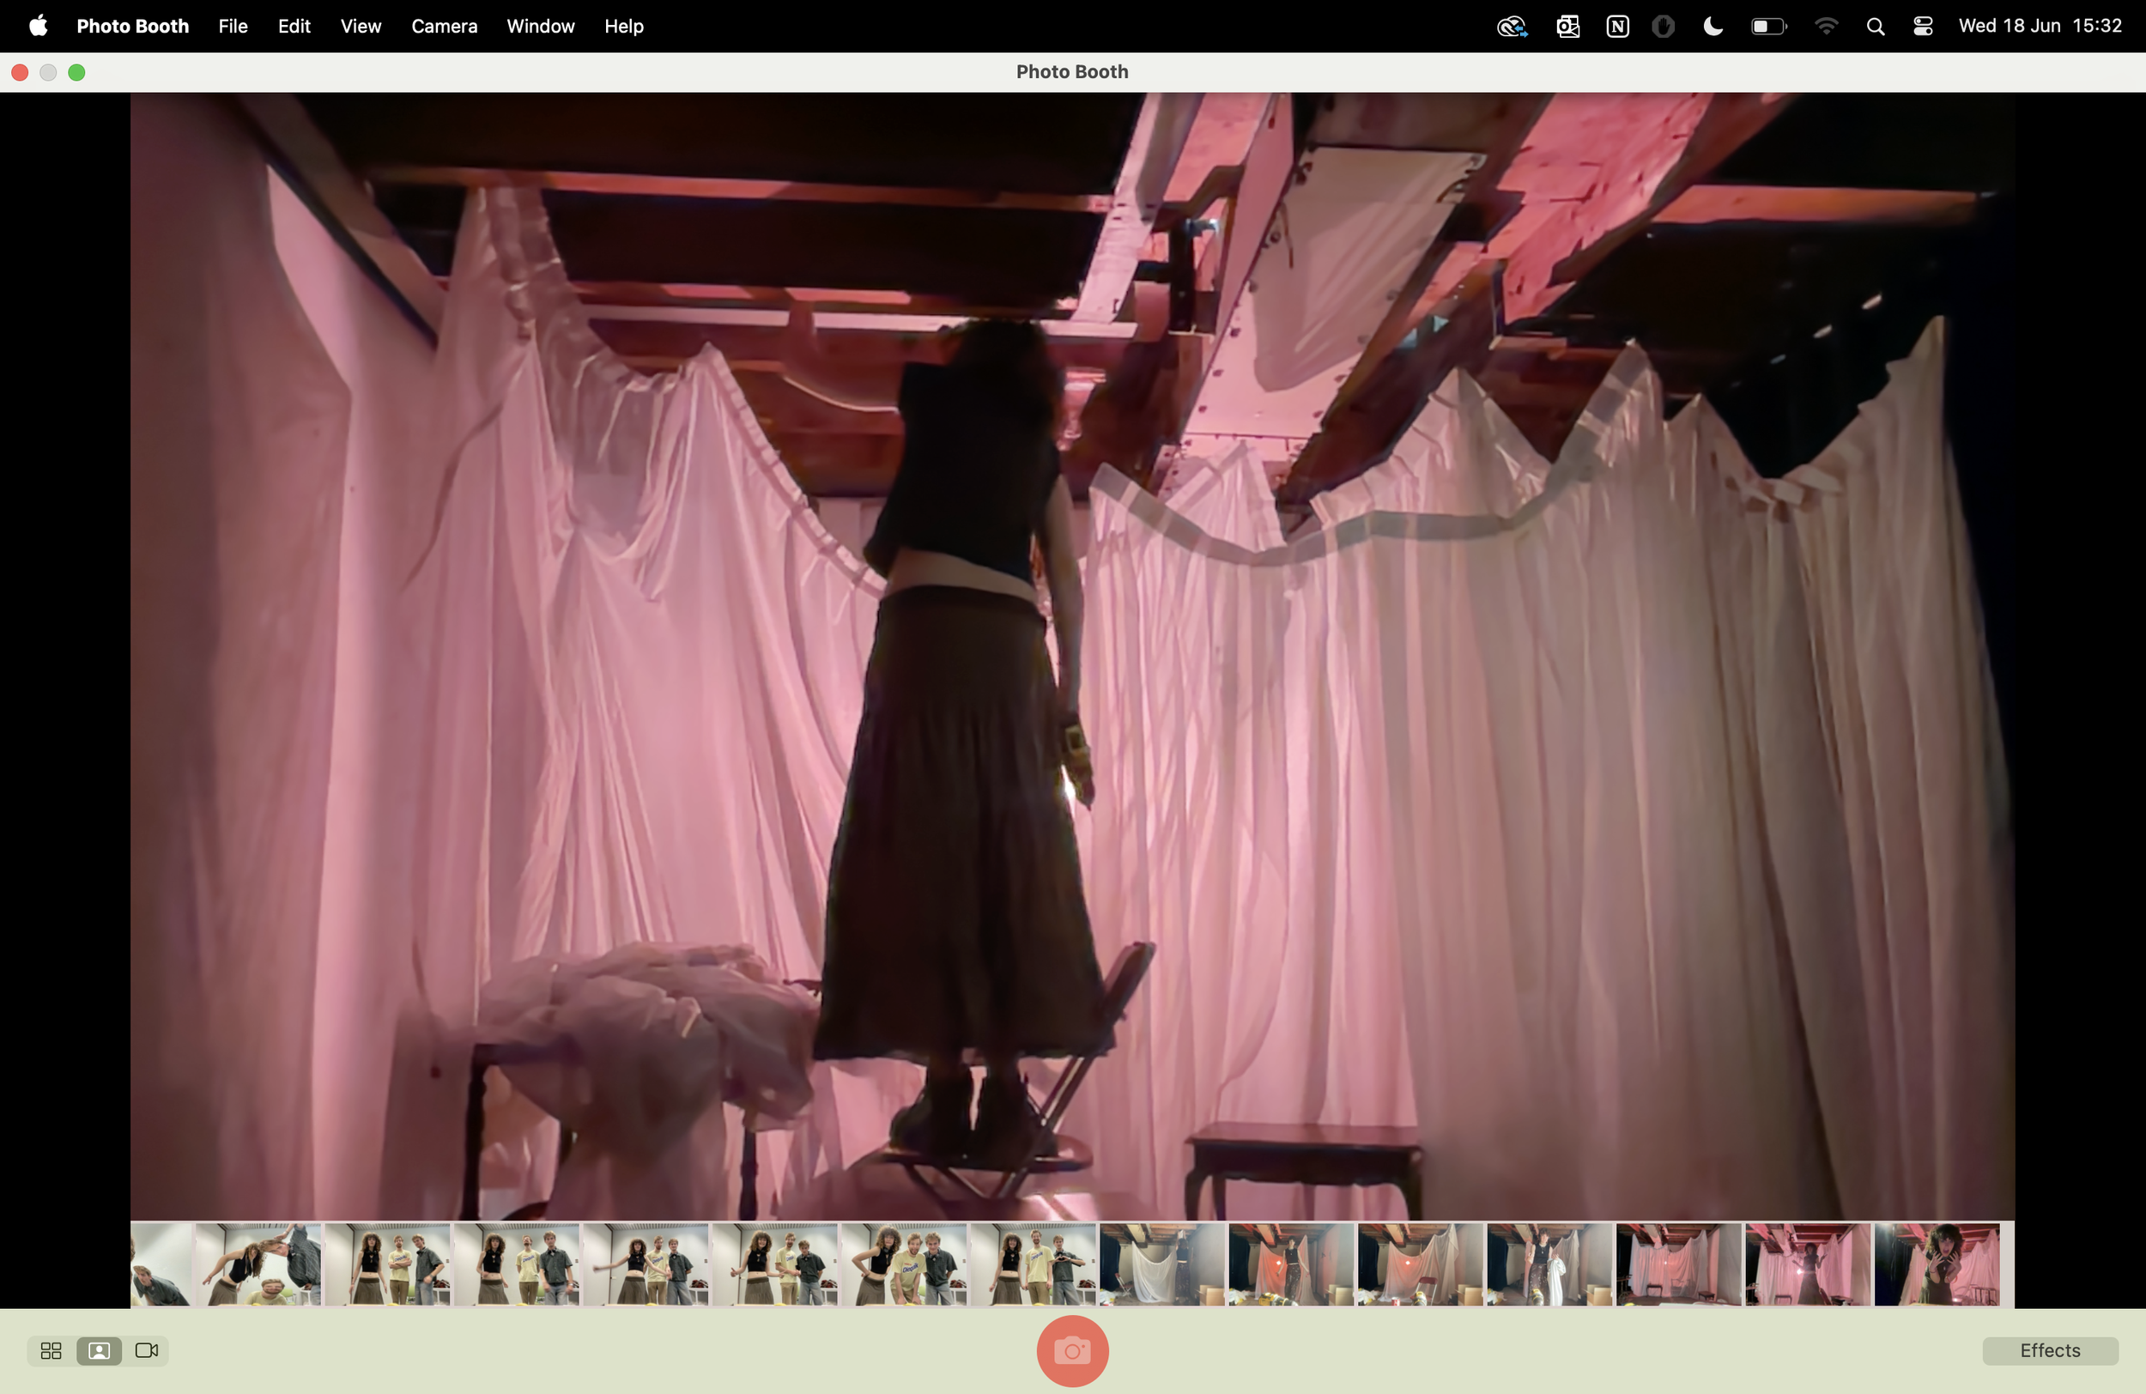Switch to four quick pictures mode
2146x1394 pixels.
click(x=52, y=1350)
